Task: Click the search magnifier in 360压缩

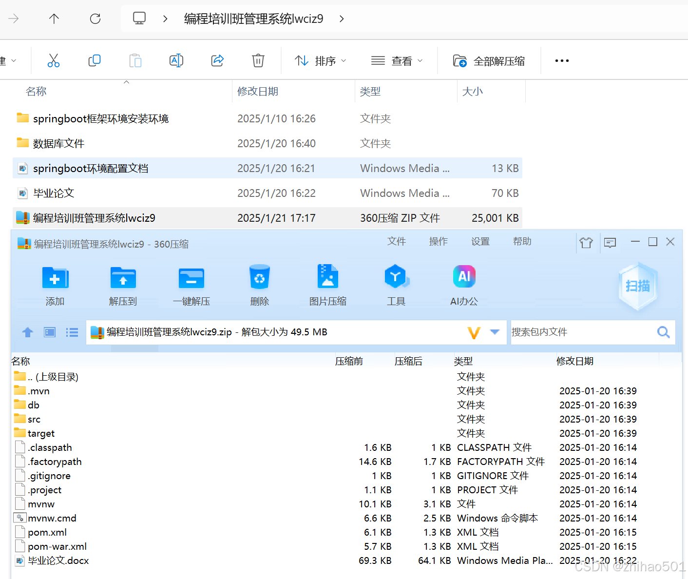Action: click(x=663, y=332)
